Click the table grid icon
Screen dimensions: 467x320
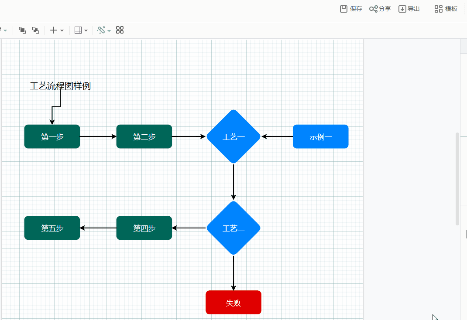pyautogui.click(x=78, y=30)
